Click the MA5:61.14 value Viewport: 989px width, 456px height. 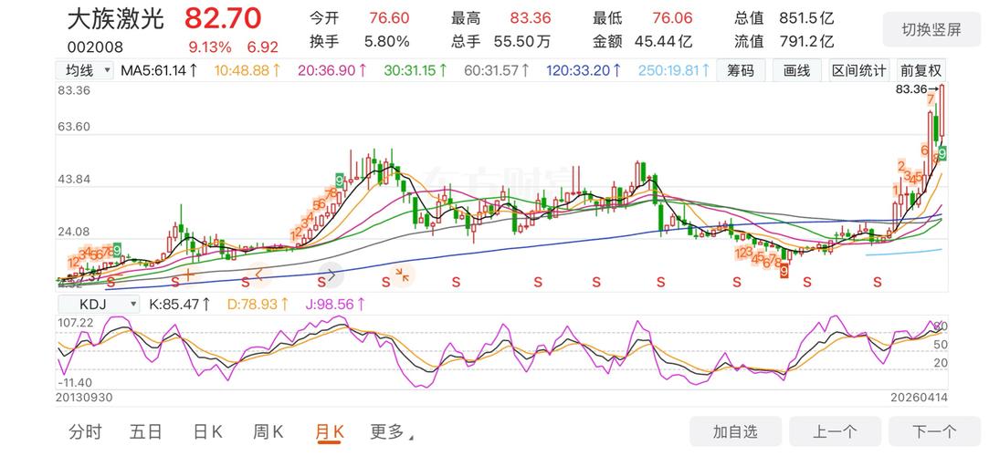[x=159, y=70]
